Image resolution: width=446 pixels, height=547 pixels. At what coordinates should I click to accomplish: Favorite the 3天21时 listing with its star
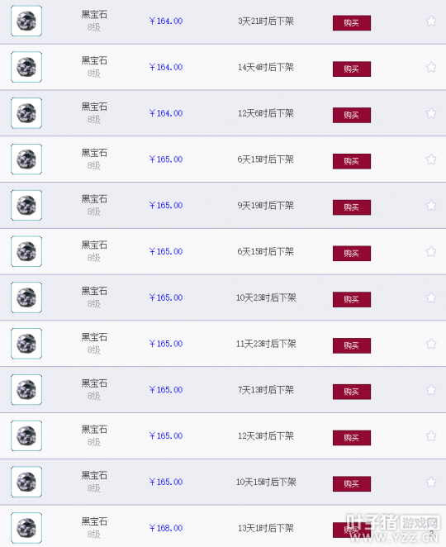click(x=431, y=21)
